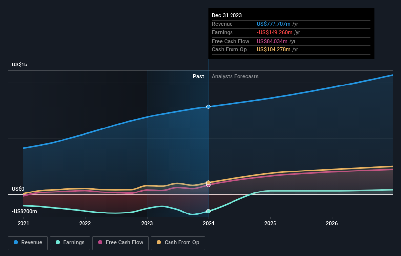This screenshot has width=401, height=256.
Task: Click the 'Earnings' row label in tooltip
Action: point(222,32)
